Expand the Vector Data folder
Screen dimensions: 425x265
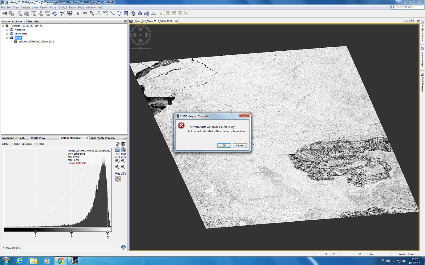tap(7, 34)
